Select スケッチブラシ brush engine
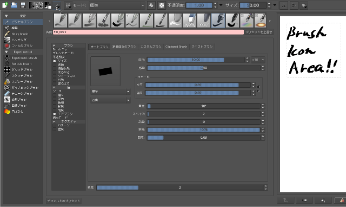 (23, 76)
